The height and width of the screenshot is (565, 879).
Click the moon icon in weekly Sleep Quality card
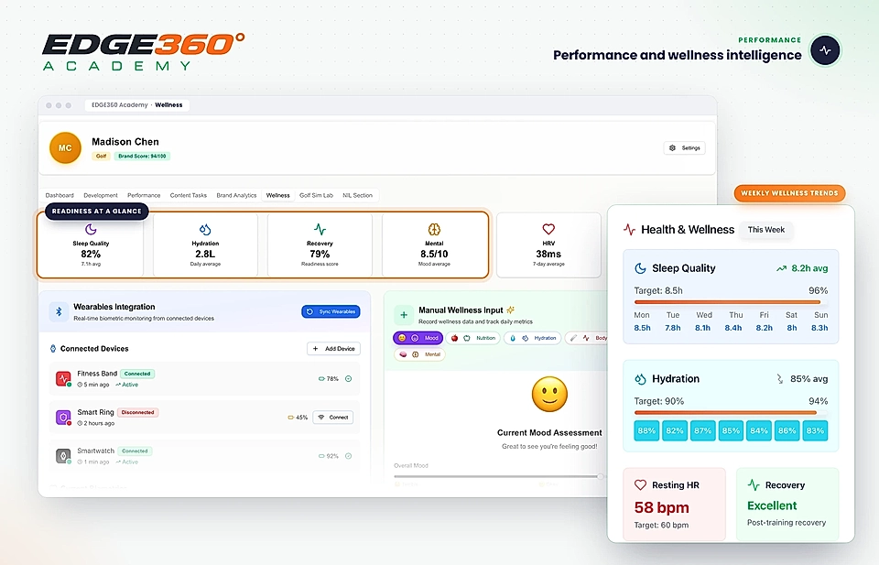640,268
